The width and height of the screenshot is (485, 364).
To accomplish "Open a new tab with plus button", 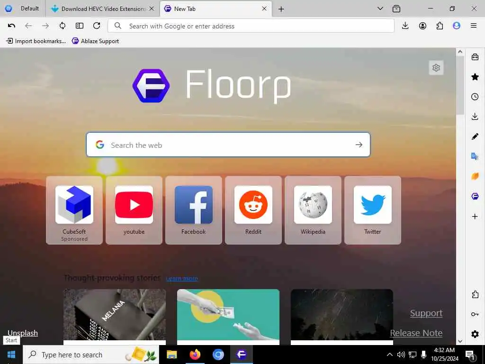I will pos(281,9).
